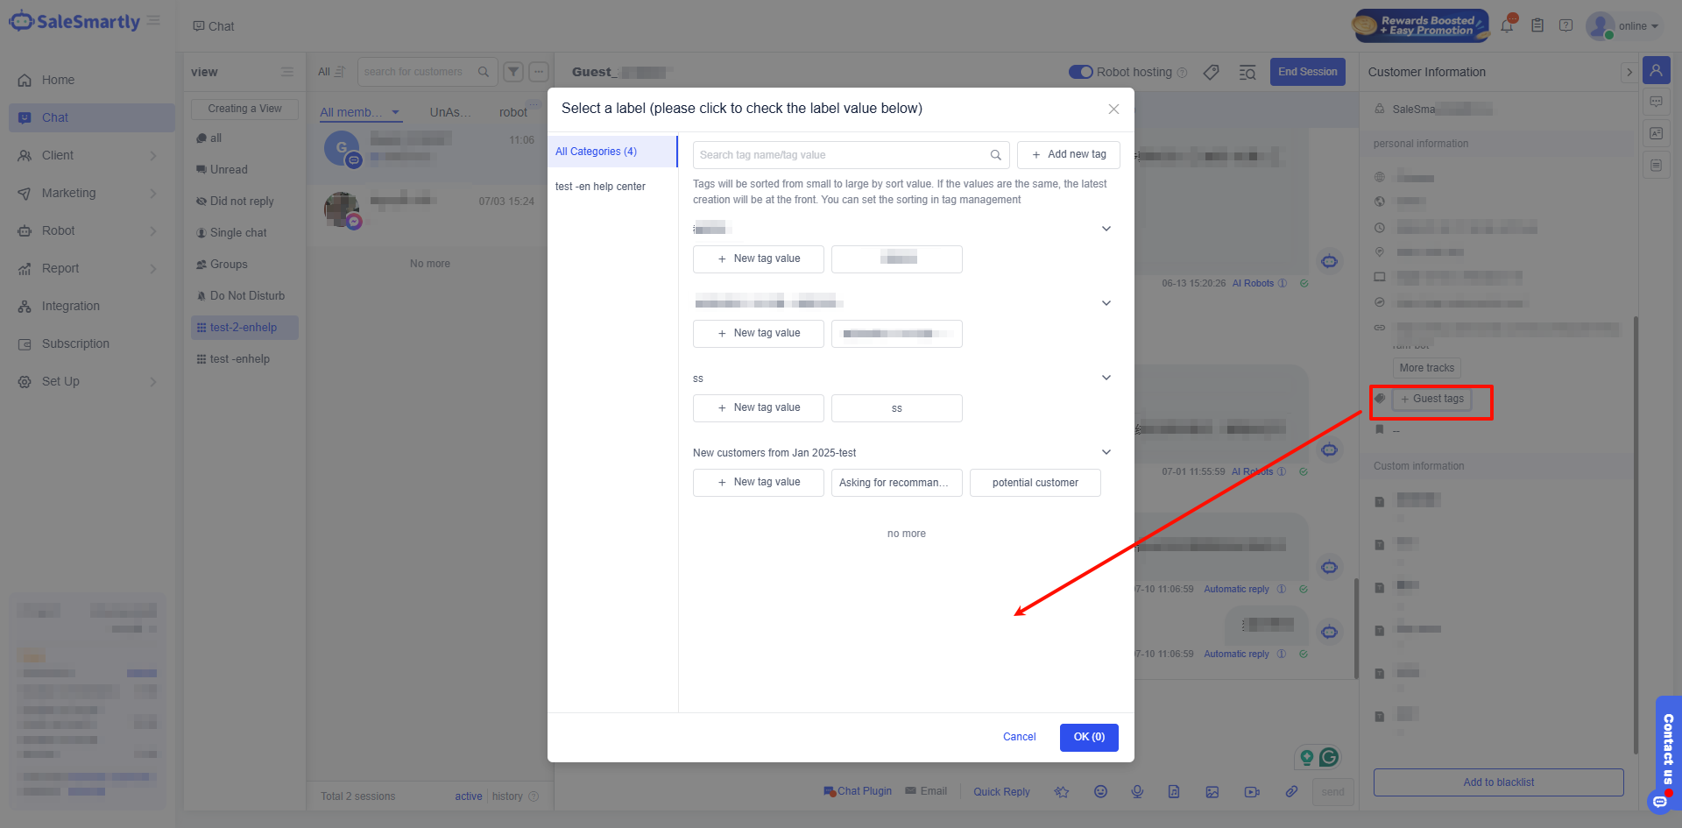Click the customer filter funnel icon
This screenshot has width=1682, height=828.
pos(513,72)
